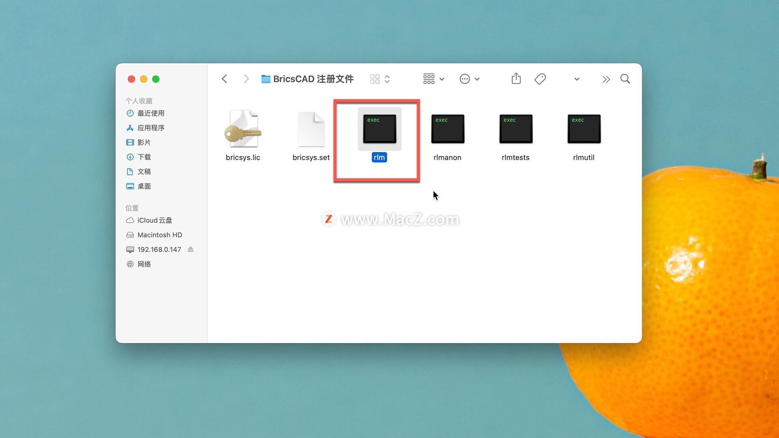Screen dimensions: 779x438
Task: Expand the toolbar chevron dropdown
Action: [x=577, y=79]
